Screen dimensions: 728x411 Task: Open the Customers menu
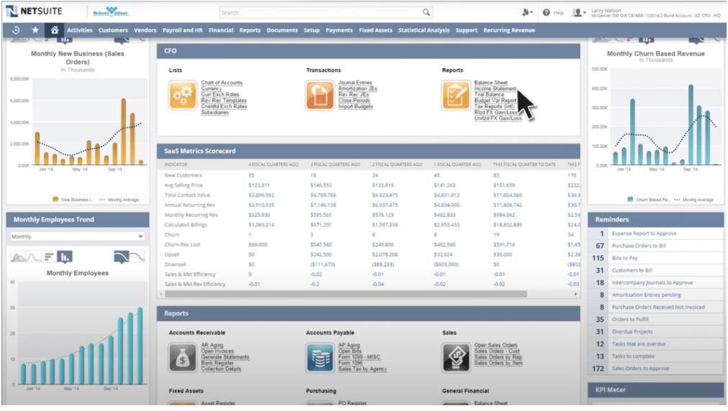[x=113, y=30]
